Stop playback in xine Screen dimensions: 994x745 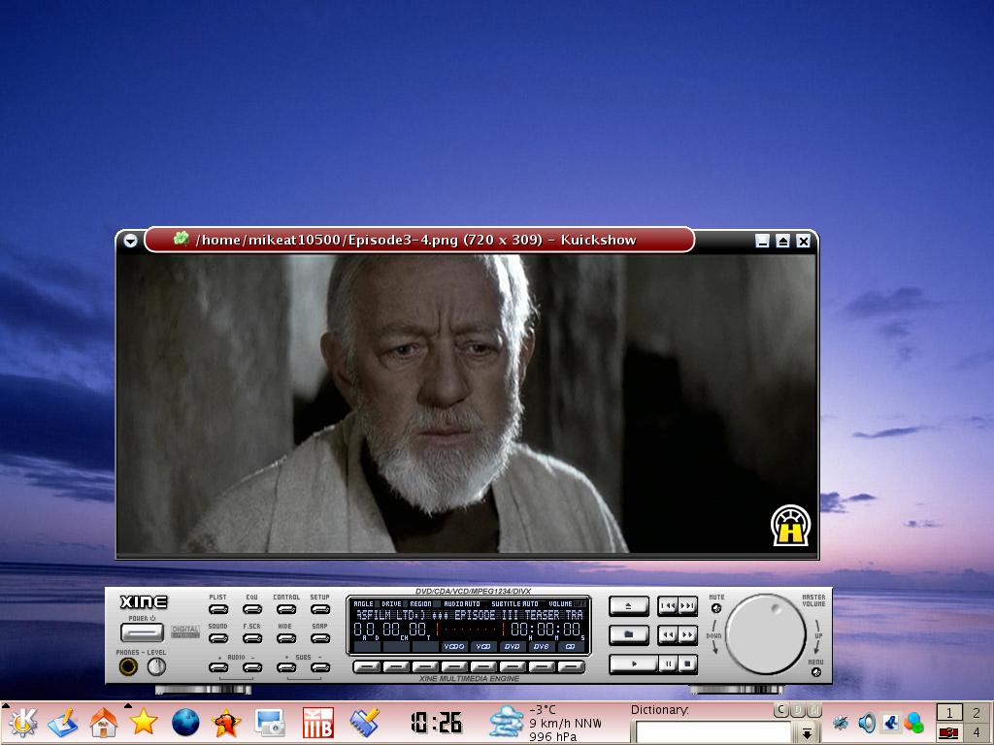click(x=687, y=664)
